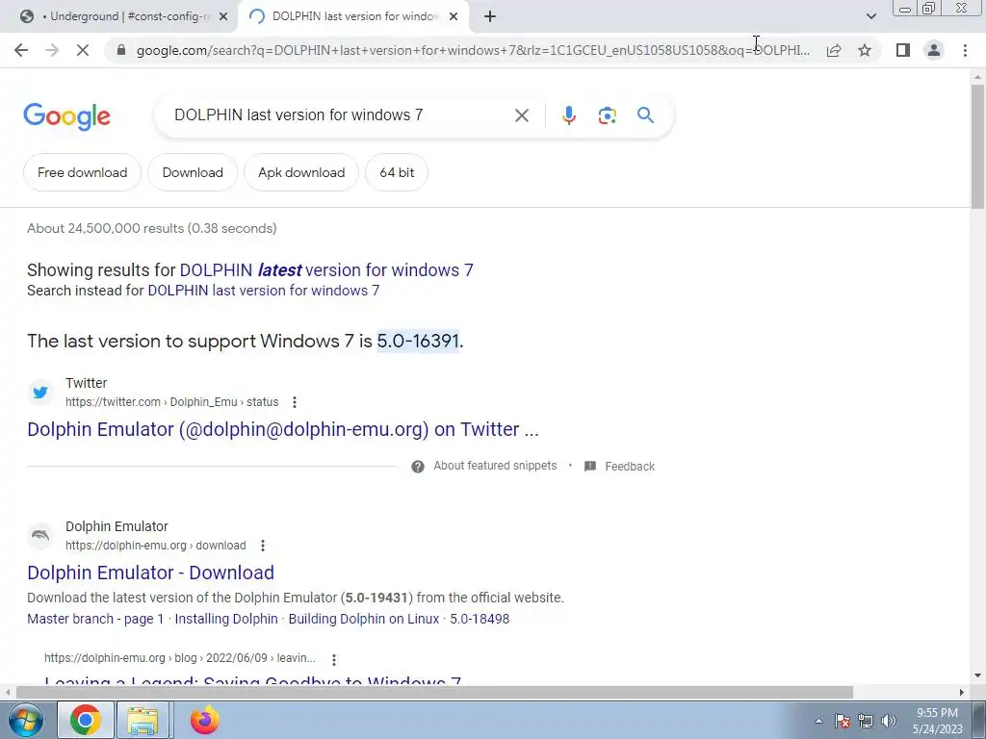Click the scroll right arrow
This screenshot has width=986, height=739.
point(962,693)
